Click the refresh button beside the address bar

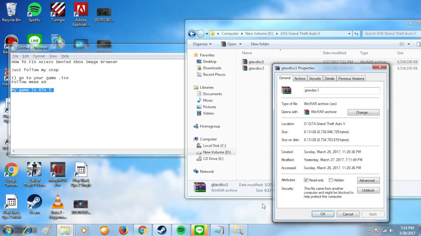tap(356, 33)
